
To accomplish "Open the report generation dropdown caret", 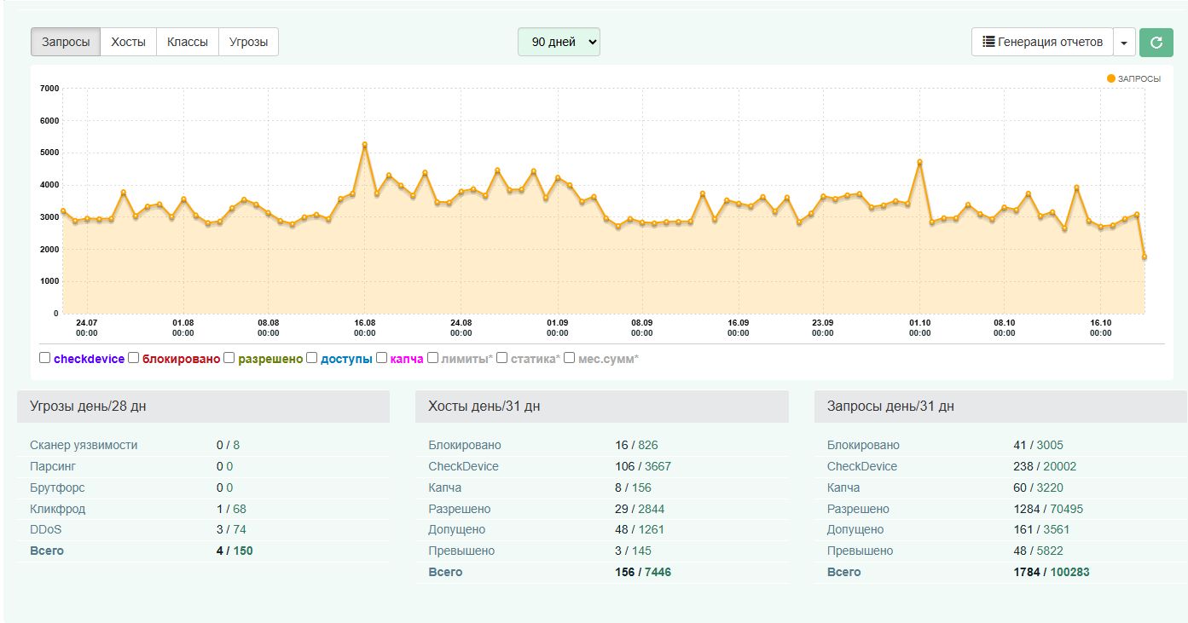I will tap(1124, 42).
